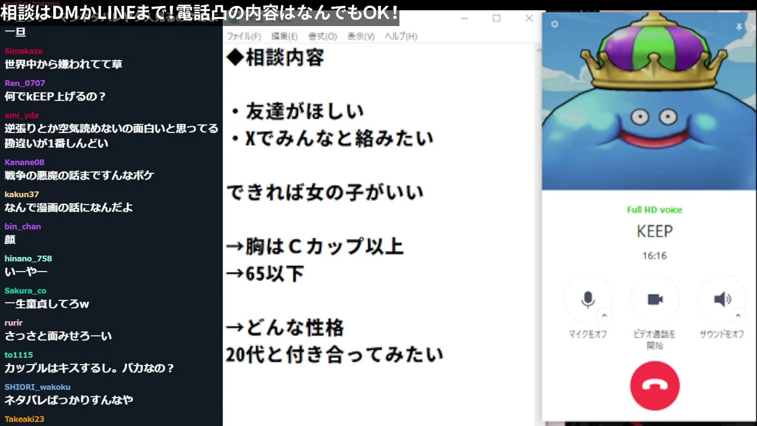Click the line →65以下
This screenshot has height=426, width=757.
265,273
